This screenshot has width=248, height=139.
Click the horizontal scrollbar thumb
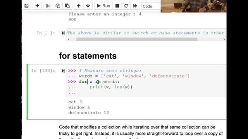pos(137,39)
